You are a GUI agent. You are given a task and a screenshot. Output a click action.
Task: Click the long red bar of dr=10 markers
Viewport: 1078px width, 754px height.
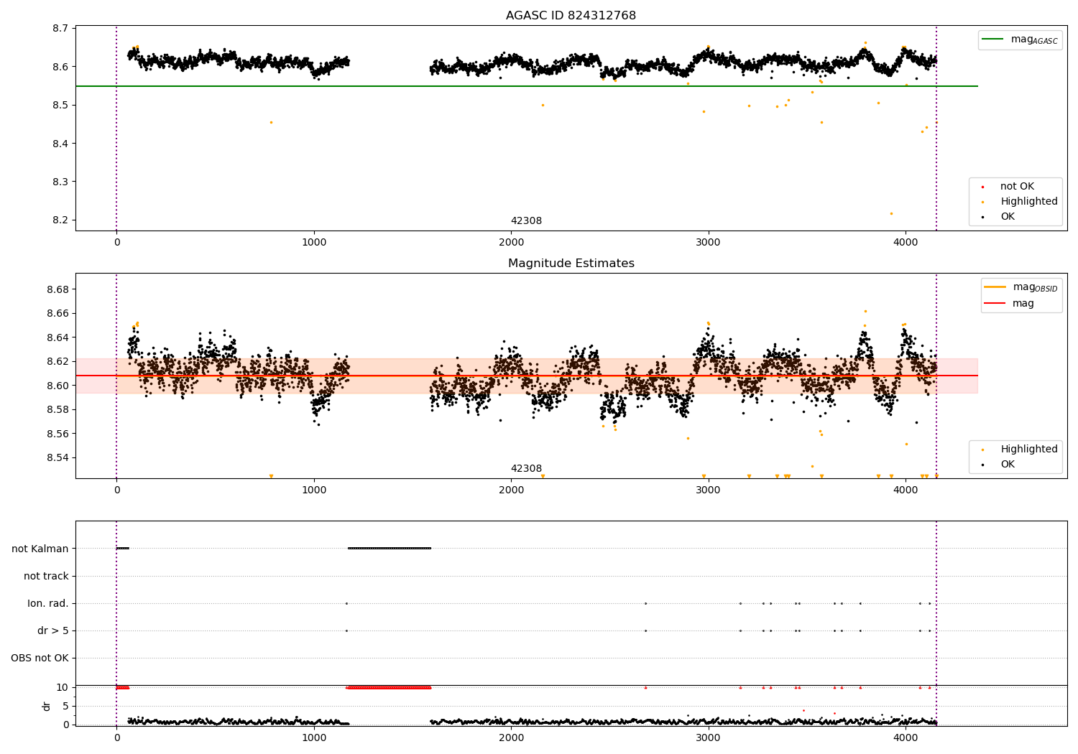[388, 687]
